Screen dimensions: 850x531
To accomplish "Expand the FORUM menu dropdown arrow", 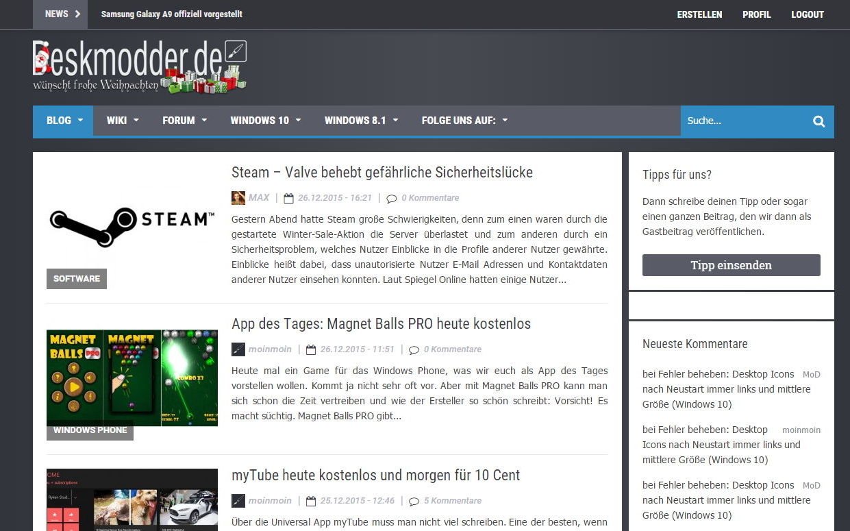I will pos(204,120).
